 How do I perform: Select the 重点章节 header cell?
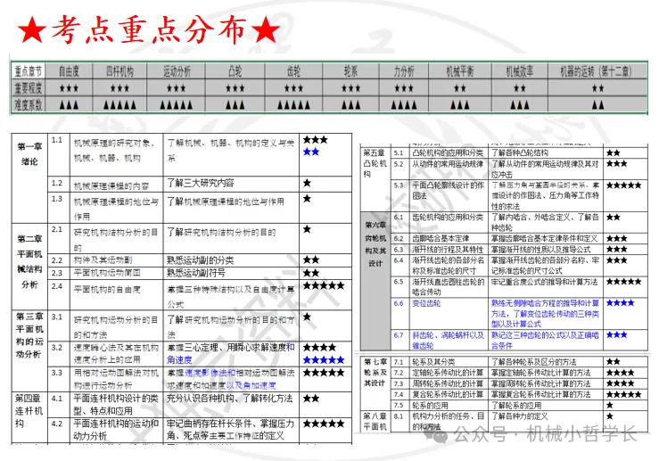tap(29, 71)
